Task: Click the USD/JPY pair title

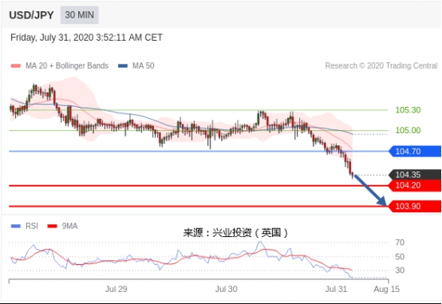Action: tap(31, 15)
